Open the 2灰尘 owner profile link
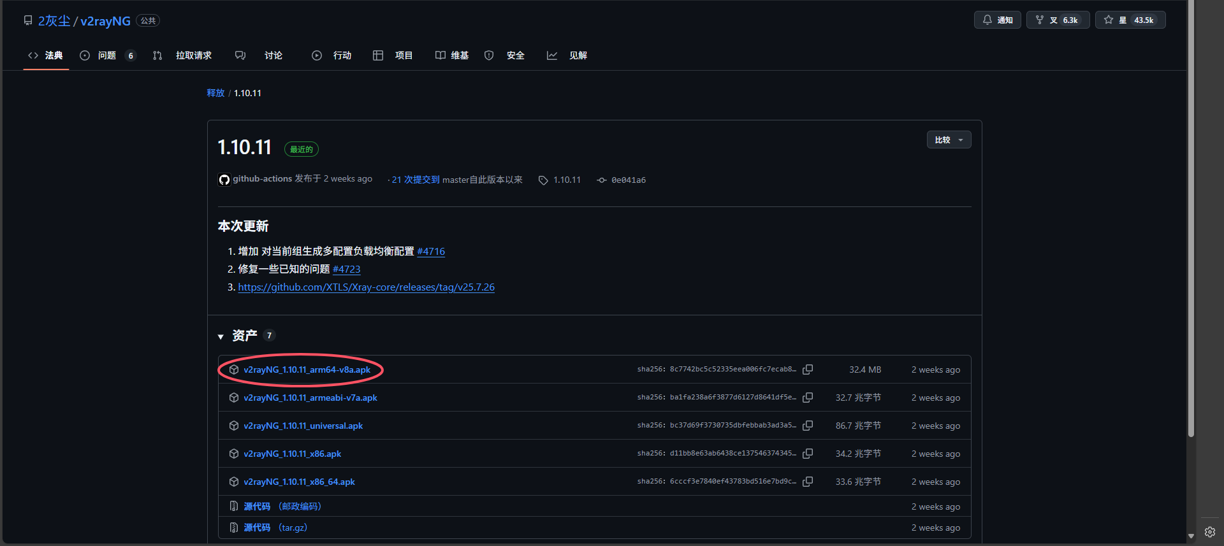The image size is (1224, 546). 54,20
